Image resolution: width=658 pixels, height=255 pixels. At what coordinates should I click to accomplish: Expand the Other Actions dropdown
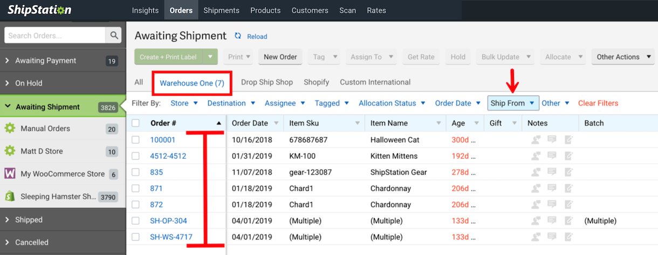(622, 57)
